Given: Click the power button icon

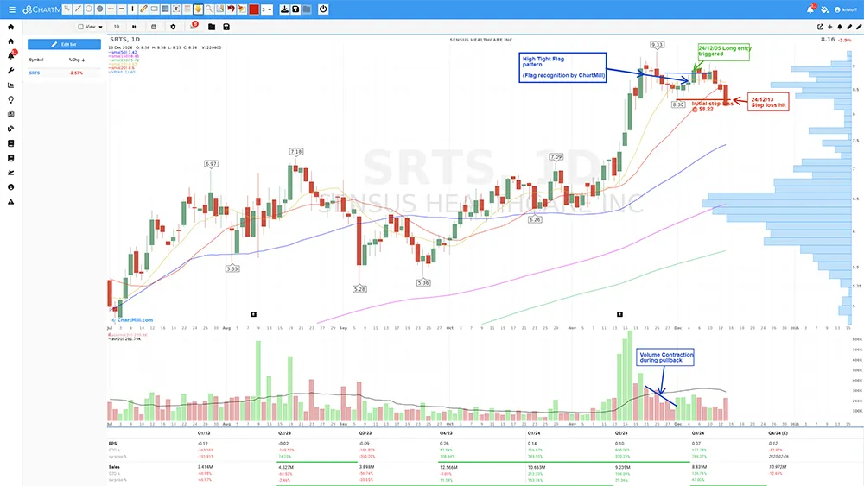Looking at the screenshot, I should click(x=322, y=9).
